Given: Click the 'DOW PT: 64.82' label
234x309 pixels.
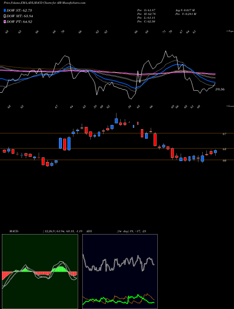Looking at the screenshot, I should (x=19, y=22).
